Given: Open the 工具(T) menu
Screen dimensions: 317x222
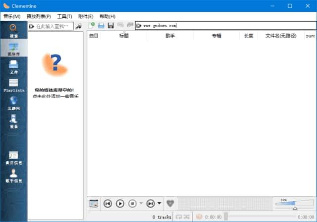Looking at the screenshot, I should point(64,16).
